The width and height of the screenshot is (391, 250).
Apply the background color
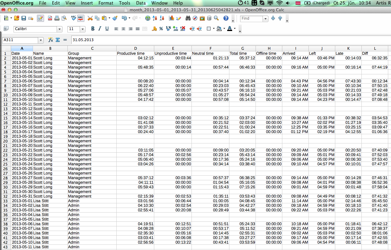219,29
